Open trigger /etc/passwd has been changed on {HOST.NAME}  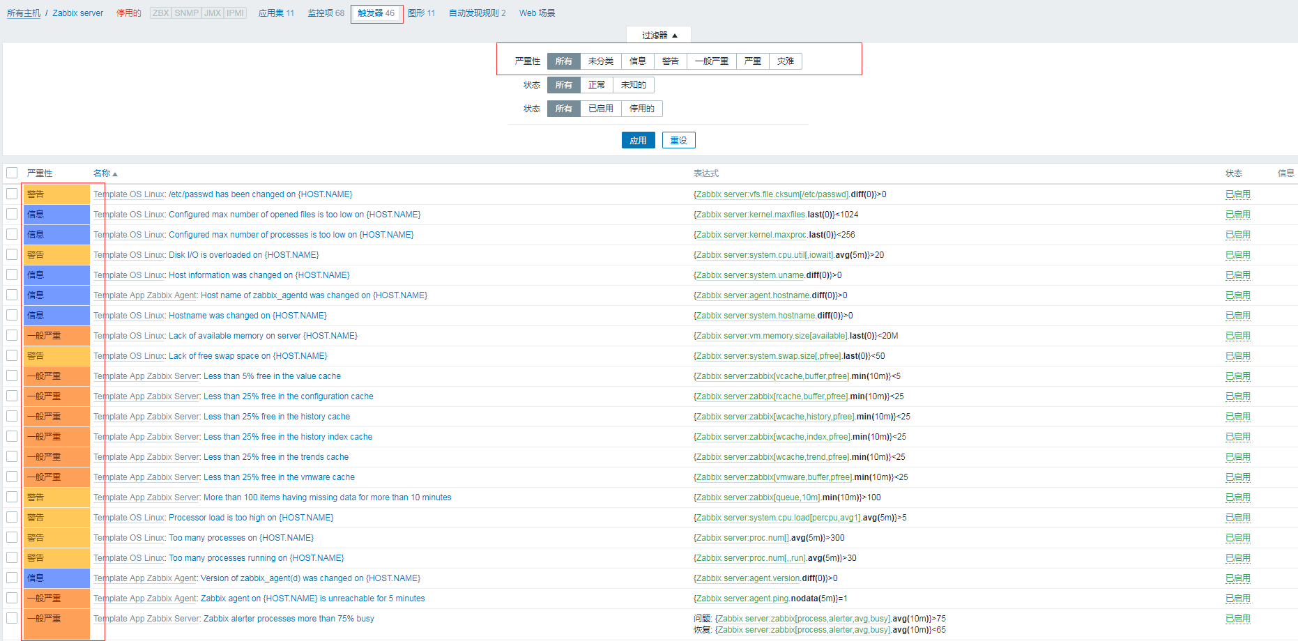[x=261, y=194]
